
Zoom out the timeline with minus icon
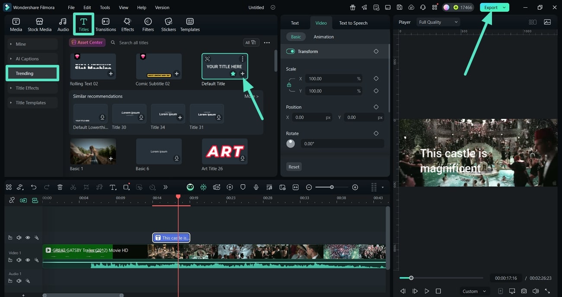tap(309, 187)
